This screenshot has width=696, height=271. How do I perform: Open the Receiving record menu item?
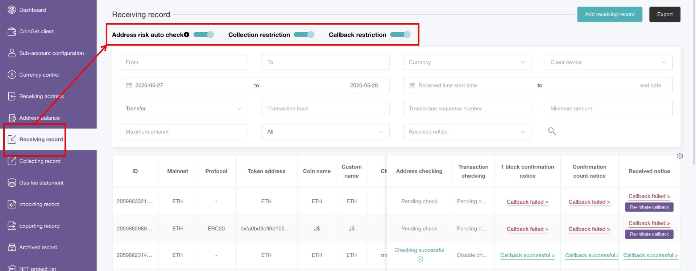[49, 139]
